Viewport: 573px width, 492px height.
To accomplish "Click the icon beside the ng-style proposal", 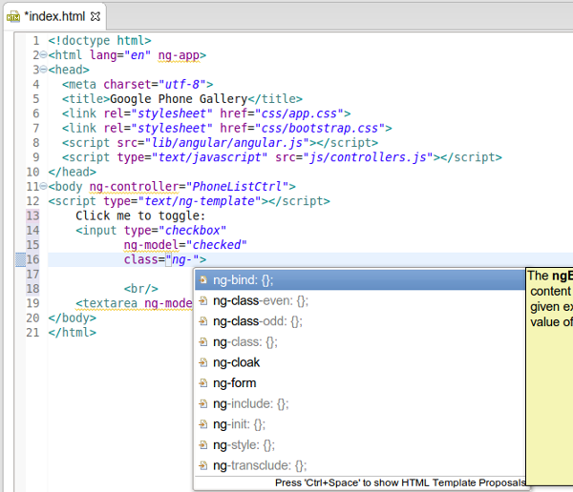I will tap(203, 445).
